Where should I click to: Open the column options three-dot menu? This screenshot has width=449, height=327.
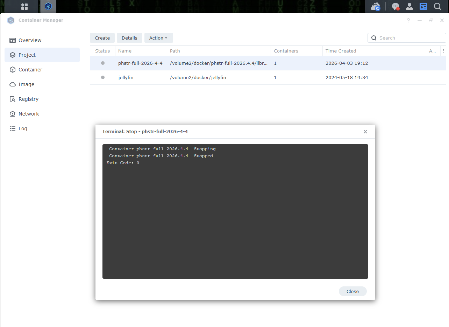[x=443, y=51]
